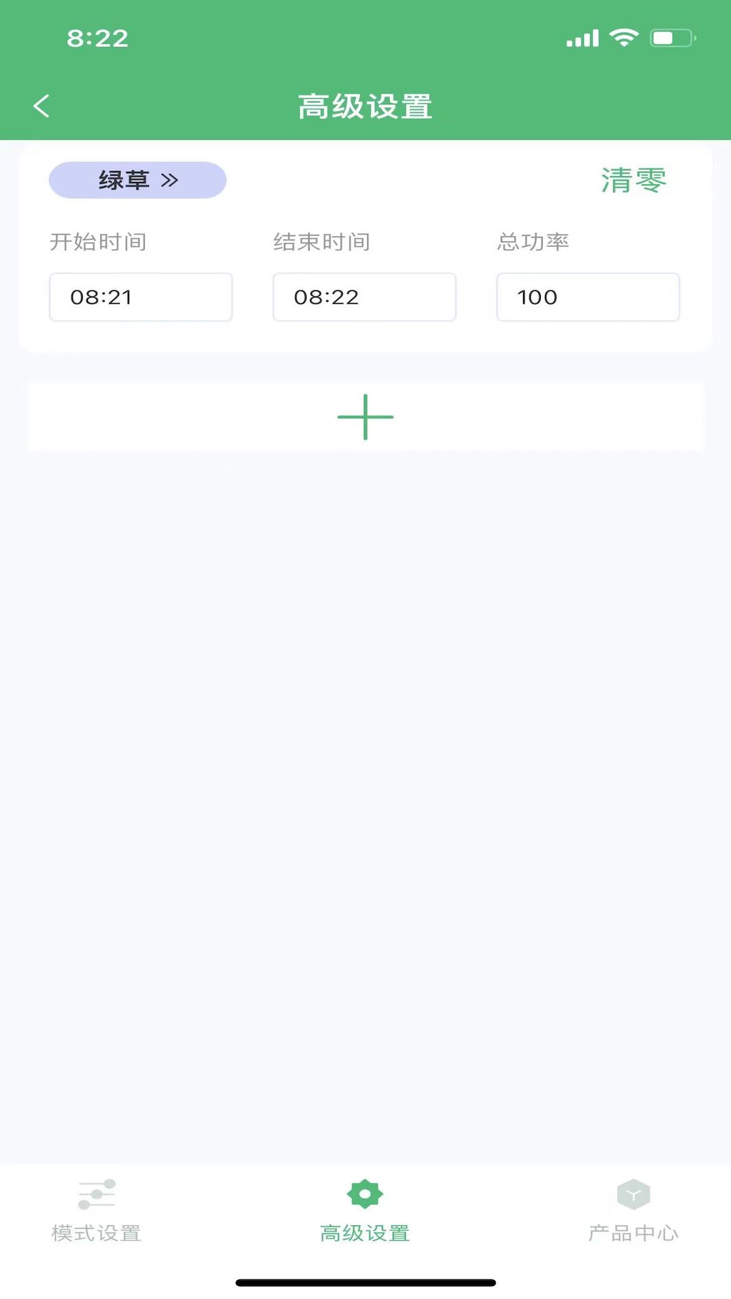Tap the green plus icon to add schedule
731x1299 pixels.
(365, 417)
